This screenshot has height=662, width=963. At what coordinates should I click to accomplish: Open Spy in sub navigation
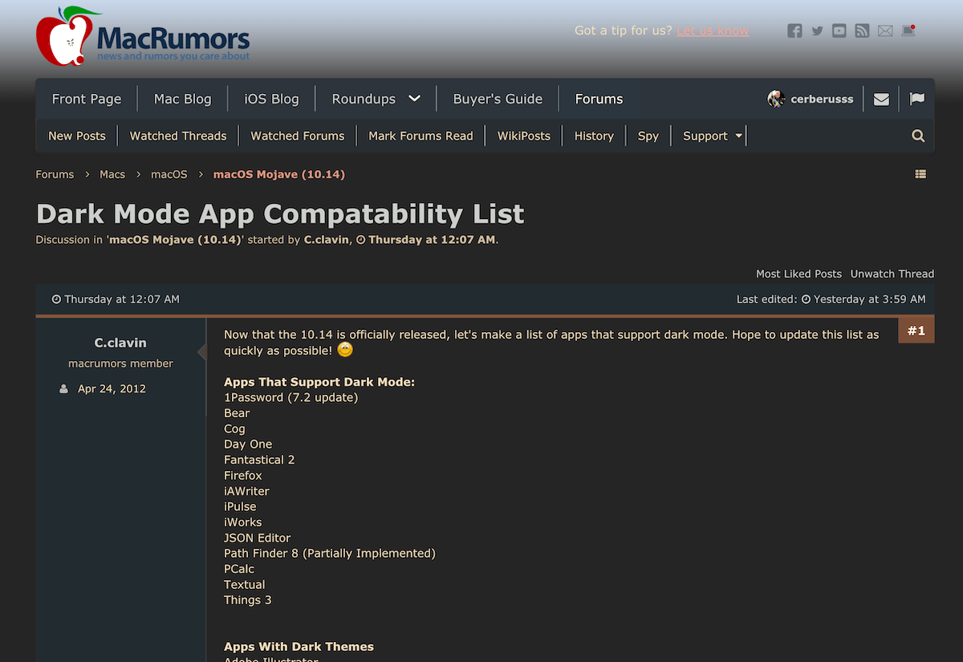pyautogui.click(x=648, y=136)
